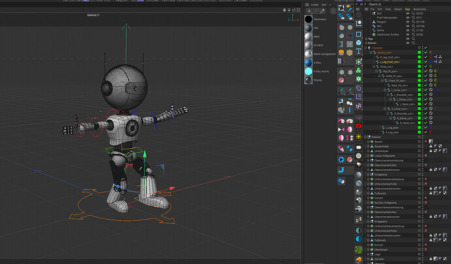
Task: Click the blue circular play icon
Action: pyautogui.click(x=341, y=159)
